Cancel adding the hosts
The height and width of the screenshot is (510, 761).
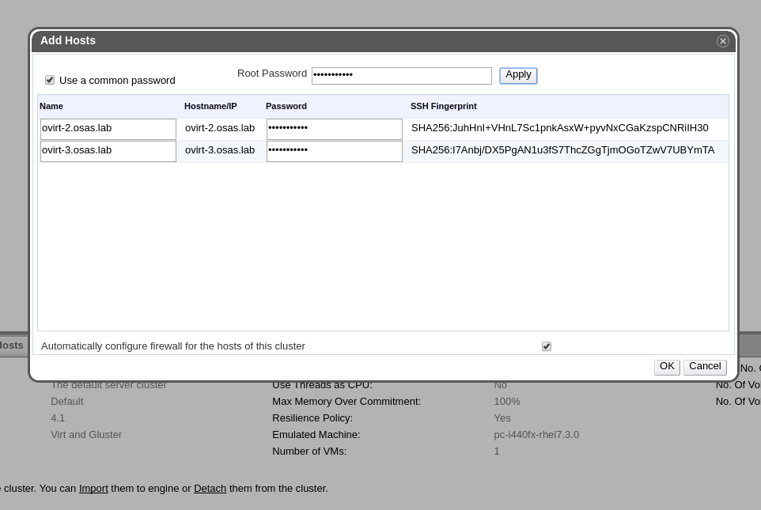coord(704,367)
